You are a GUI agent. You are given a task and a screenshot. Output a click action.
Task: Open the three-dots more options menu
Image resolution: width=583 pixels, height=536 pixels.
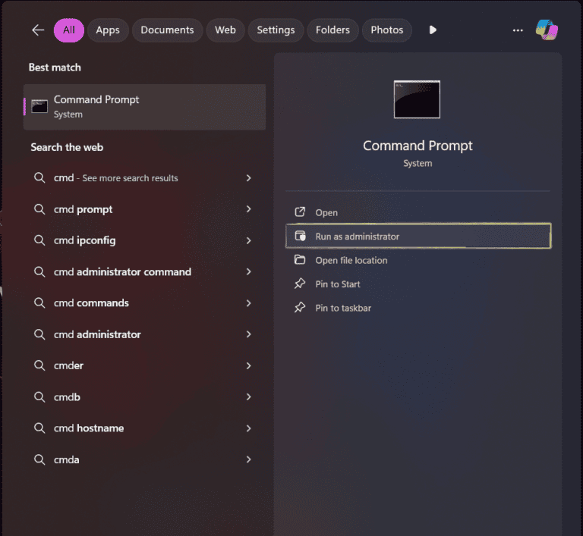pyautogui.click(x=518, y=30)
